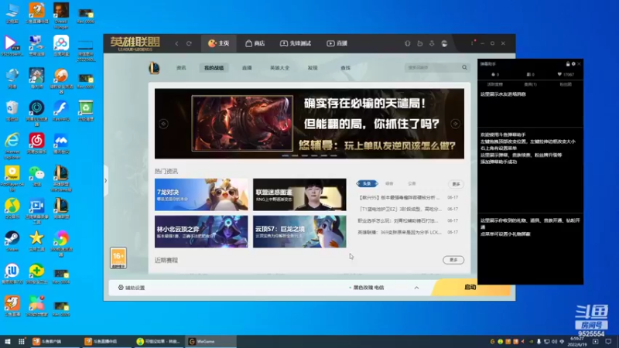
Task: Click the League of Legends round logo
Action: [154, 68]
